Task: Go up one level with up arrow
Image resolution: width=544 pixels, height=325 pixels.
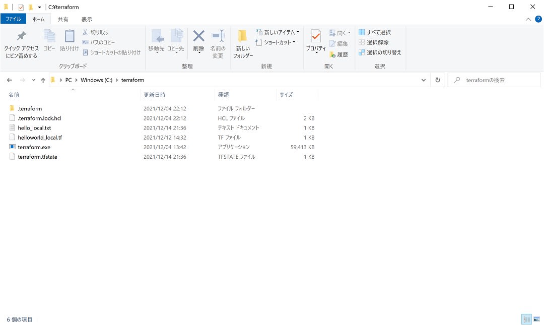Action: point(43,80)
